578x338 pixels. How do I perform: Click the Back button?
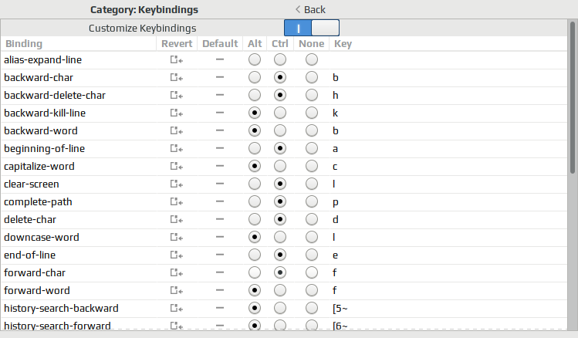point(310,9)
